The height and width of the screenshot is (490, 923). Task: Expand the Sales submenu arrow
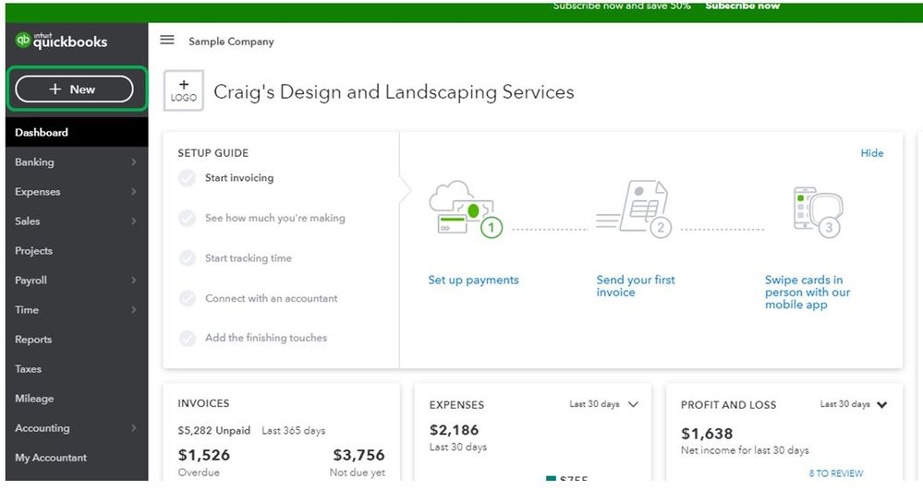[134, 221]
